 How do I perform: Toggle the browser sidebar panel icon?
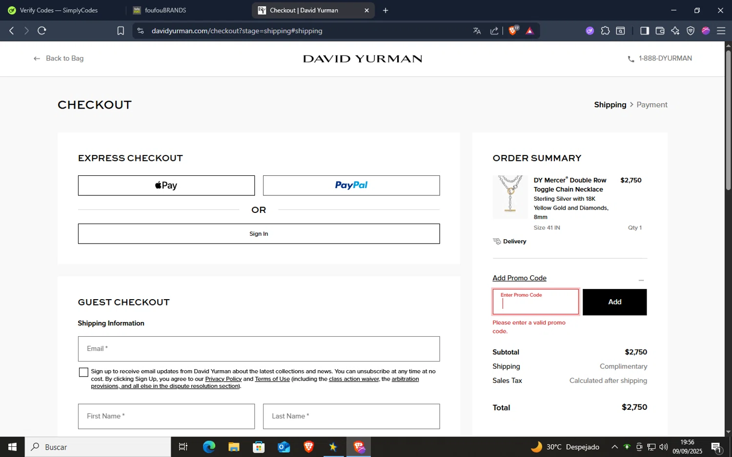[x=644, y=31]
